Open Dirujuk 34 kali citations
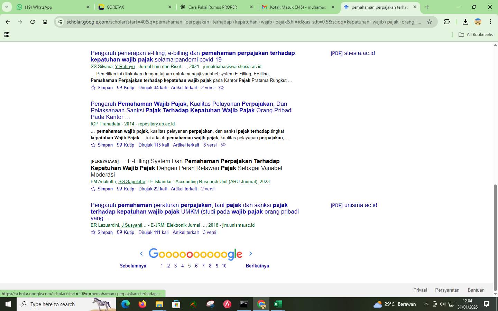 (x=153, y=87)
